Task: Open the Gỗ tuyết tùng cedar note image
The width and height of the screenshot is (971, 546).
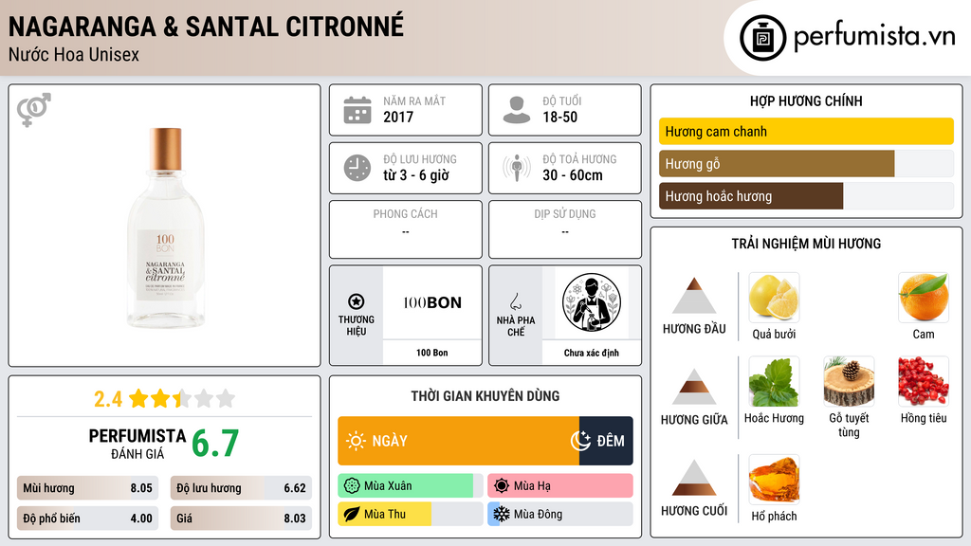Action: point(849,381)
